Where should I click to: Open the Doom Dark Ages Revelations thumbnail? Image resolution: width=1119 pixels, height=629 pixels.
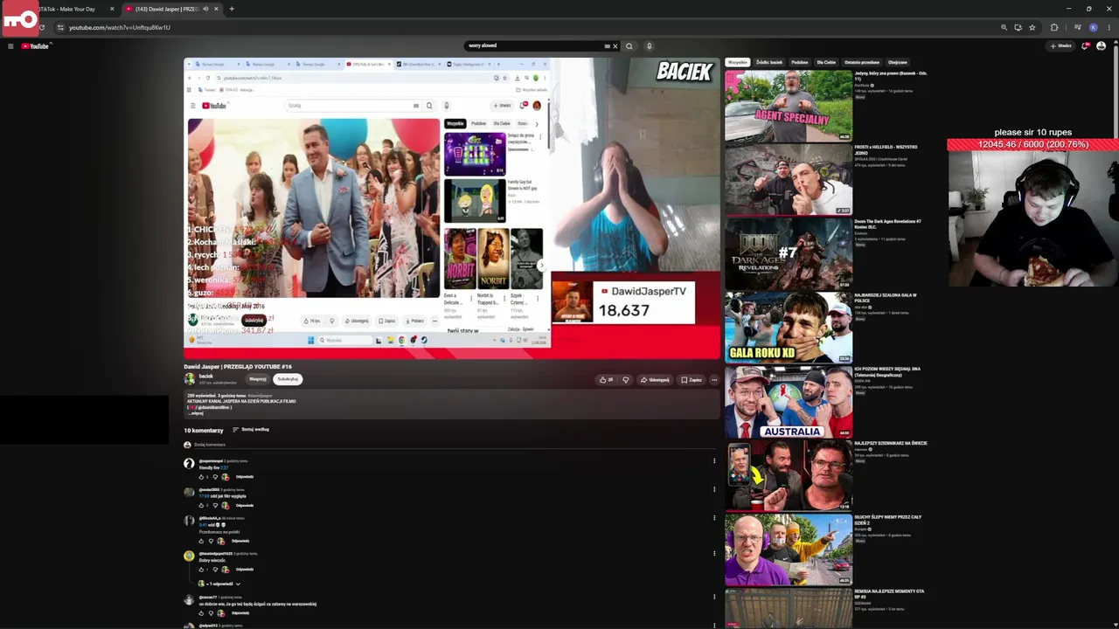click(789, 253)
